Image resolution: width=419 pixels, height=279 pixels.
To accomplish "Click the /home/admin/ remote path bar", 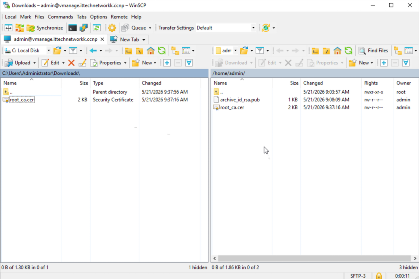I will click(x=314, y=73).
